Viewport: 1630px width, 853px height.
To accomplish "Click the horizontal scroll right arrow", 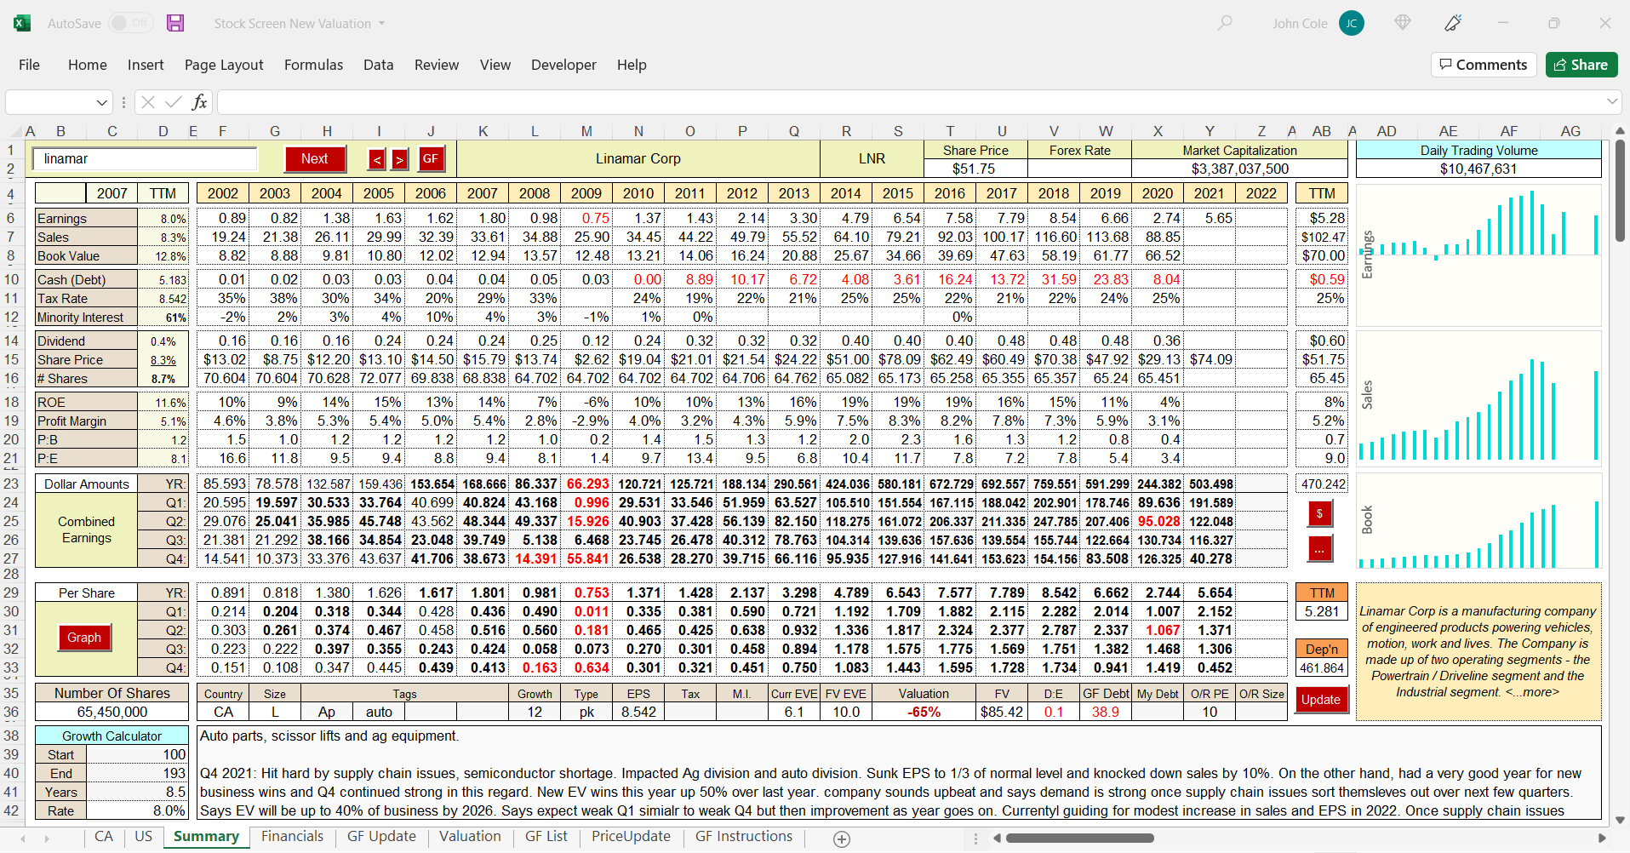I will coord(1602,839).
